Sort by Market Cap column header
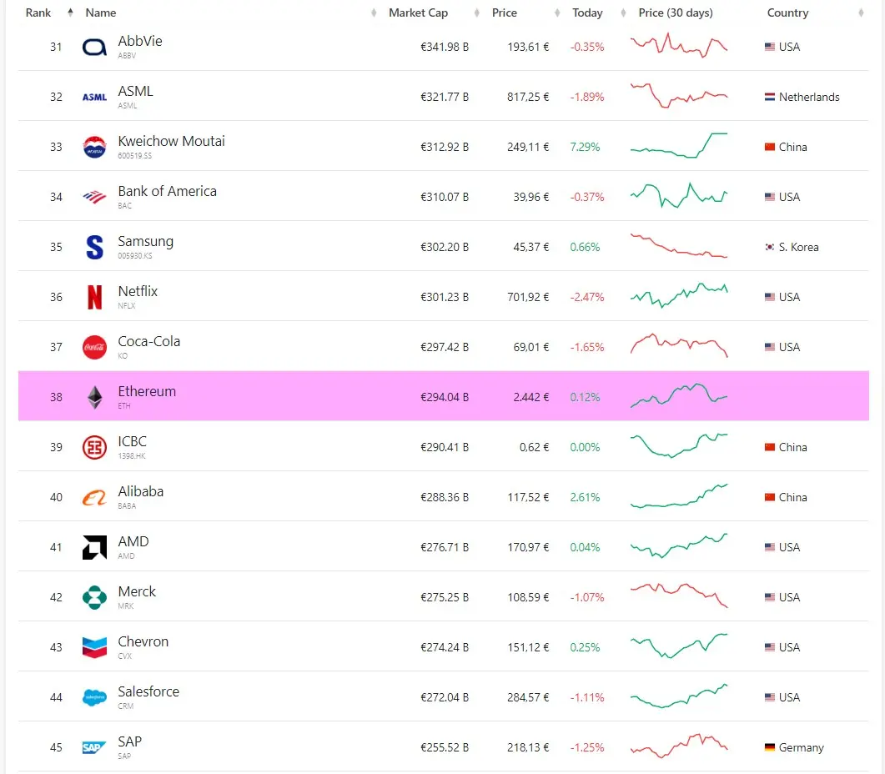 (x=418, y=13)
